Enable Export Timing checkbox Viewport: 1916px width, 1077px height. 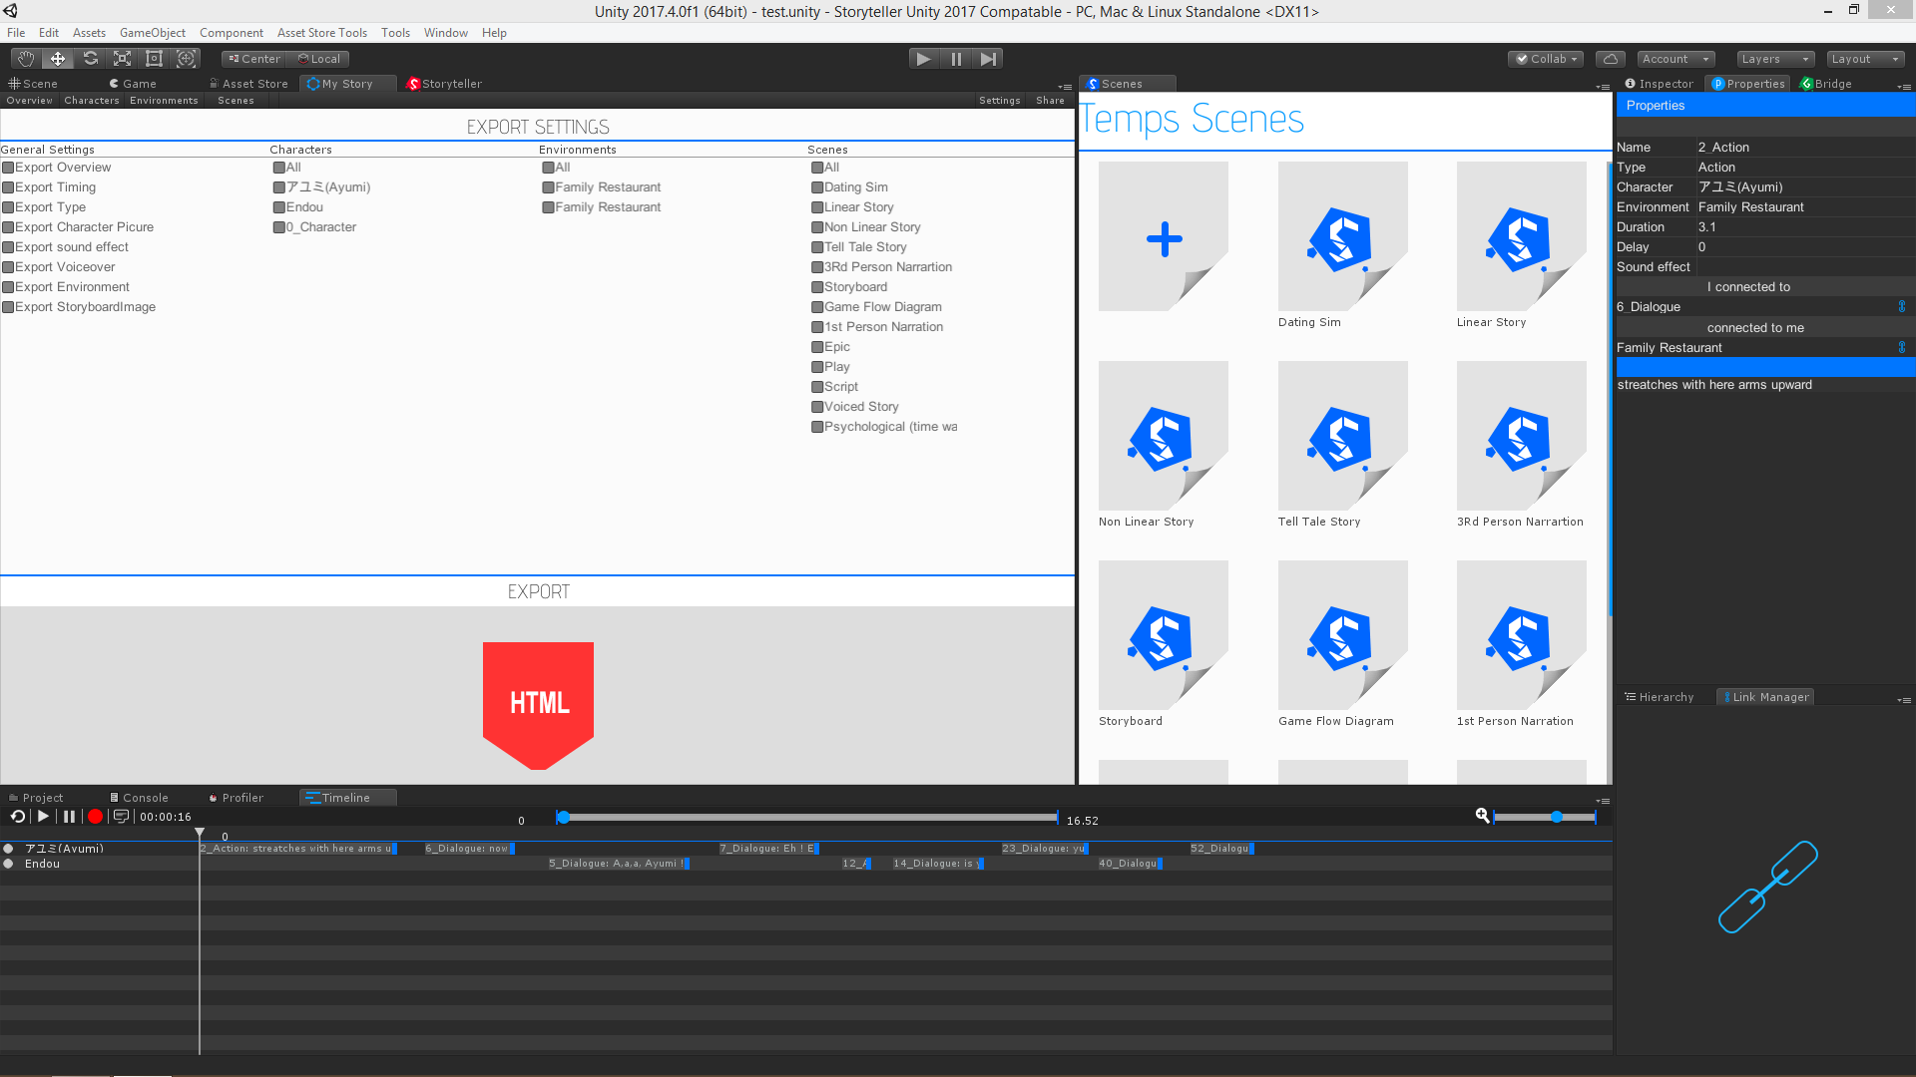click(8, 187)
